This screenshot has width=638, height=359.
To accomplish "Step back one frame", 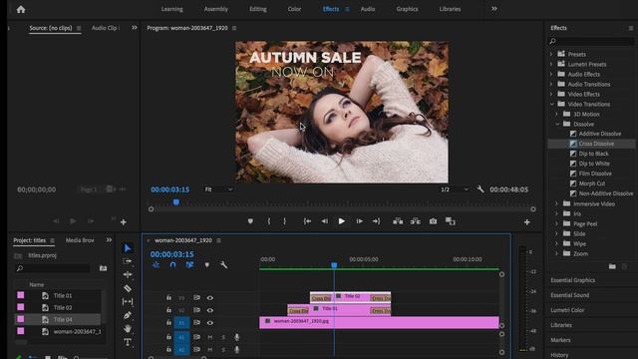I will [324, 221].
